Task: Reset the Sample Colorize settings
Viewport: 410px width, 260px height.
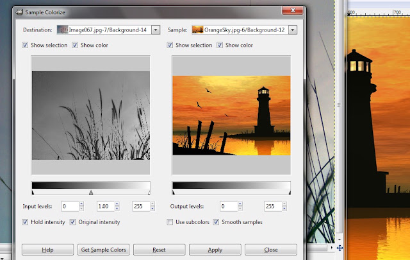Action: 160,250
